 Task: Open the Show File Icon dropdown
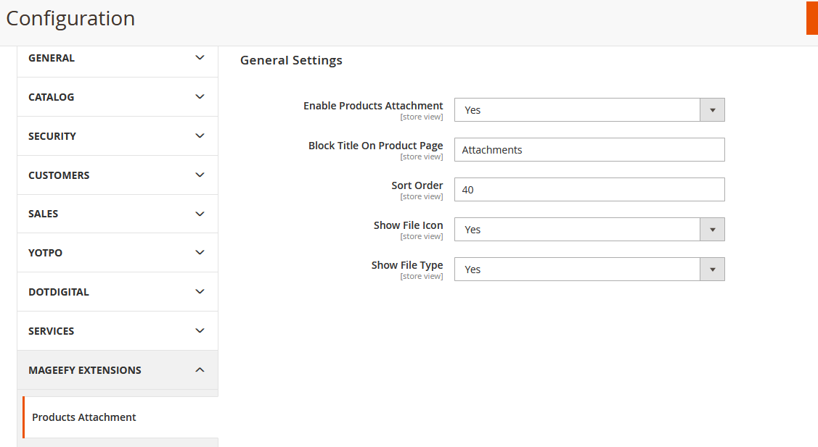pos(589,230)
